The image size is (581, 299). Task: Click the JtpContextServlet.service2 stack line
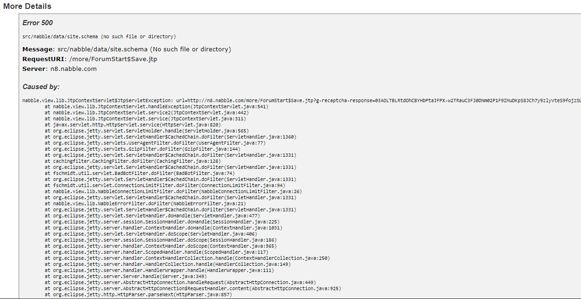pyautogui.click(x=146, y=112)
